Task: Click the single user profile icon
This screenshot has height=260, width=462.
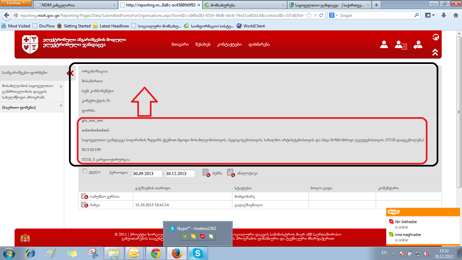Action: [x=384, y=44]
